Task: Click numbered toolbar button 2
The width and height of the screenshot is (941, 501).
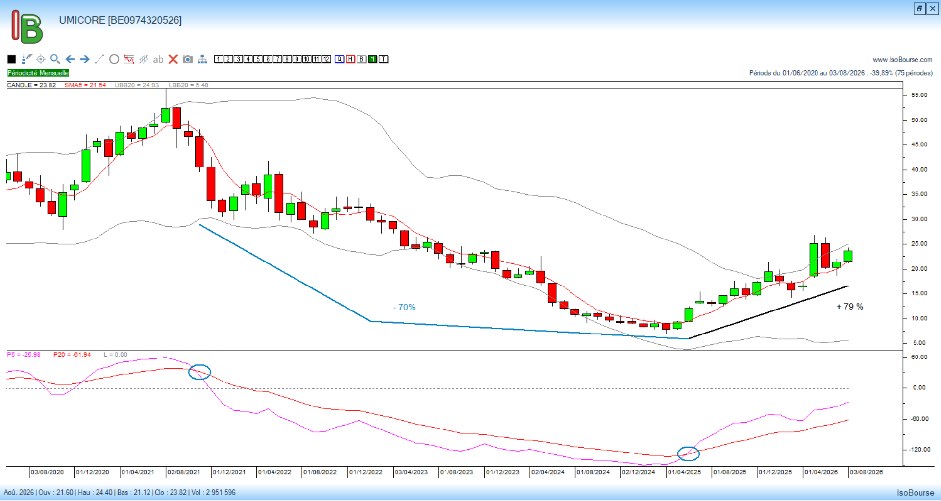Action: (228, 59)
